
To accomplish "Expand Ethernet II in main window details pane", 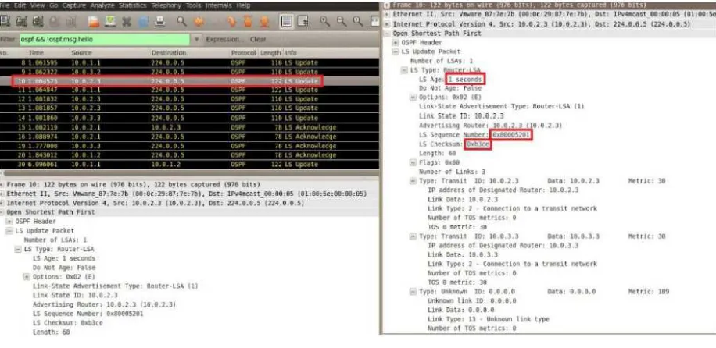I will [x=2, y=194].
